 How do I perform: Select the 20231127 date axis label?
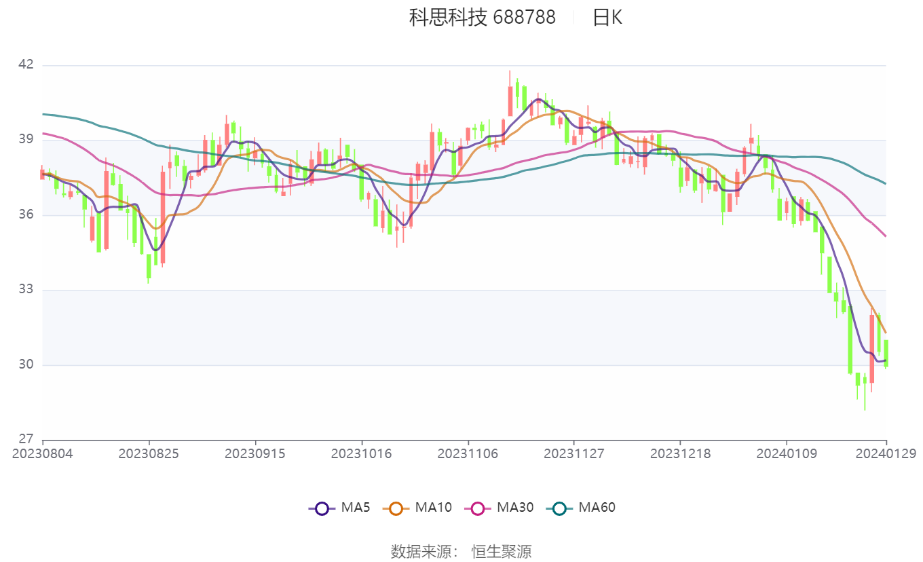tap(573, 453)
